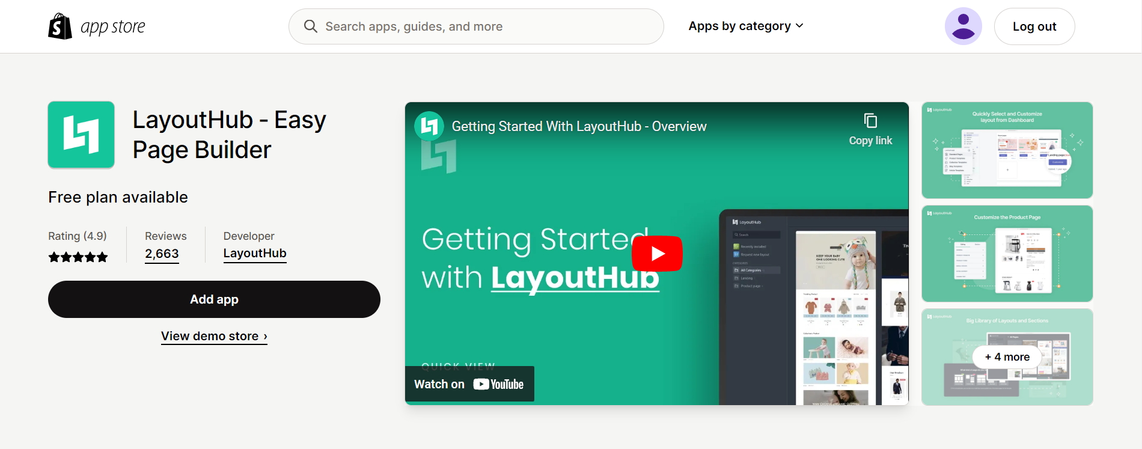This screenshot has height=449, width=1142.
Task: Click the Log out button
Action: click(1034, 26)
